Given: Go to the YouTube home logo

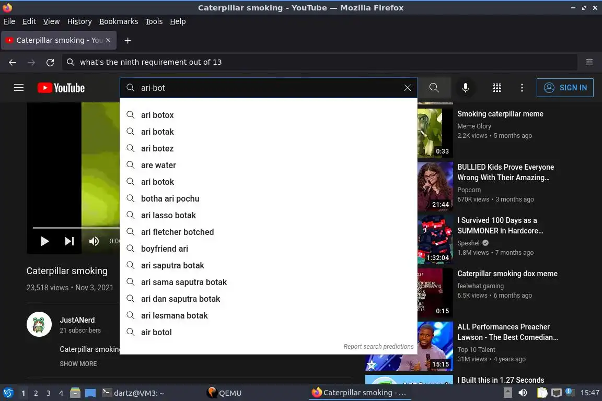Looking at the screenshot, I should 61,88.
